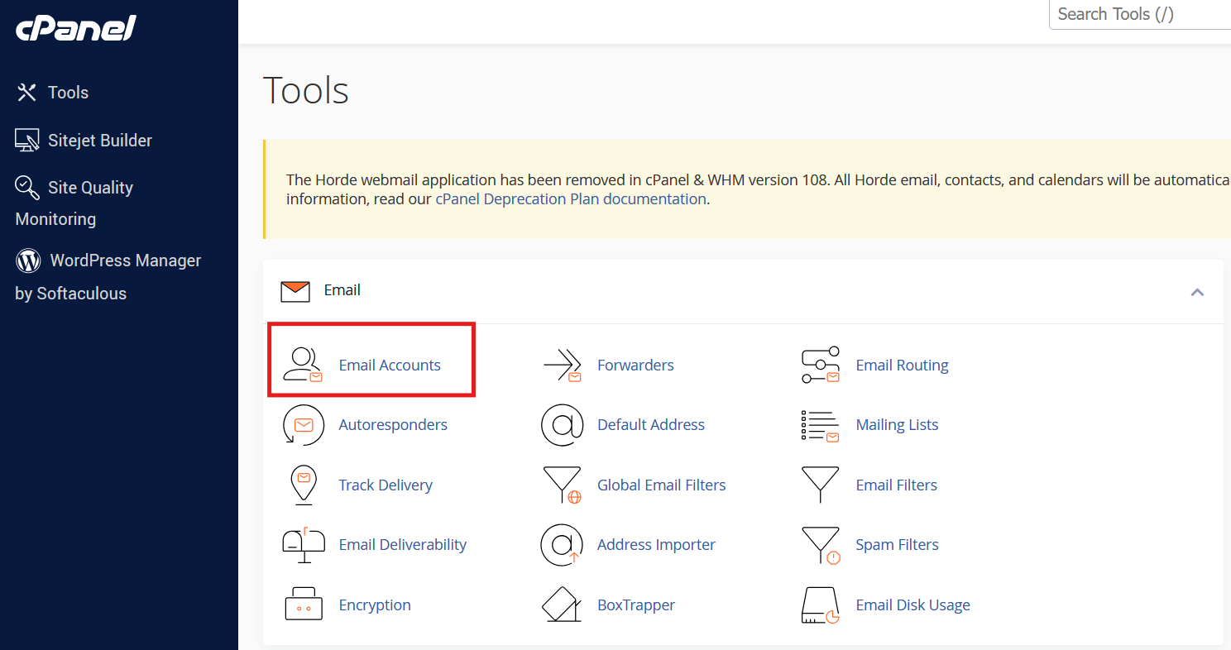Click the Email Disk Usage icon
This screenshot has width=1231, height=650.
click(821, 605)
